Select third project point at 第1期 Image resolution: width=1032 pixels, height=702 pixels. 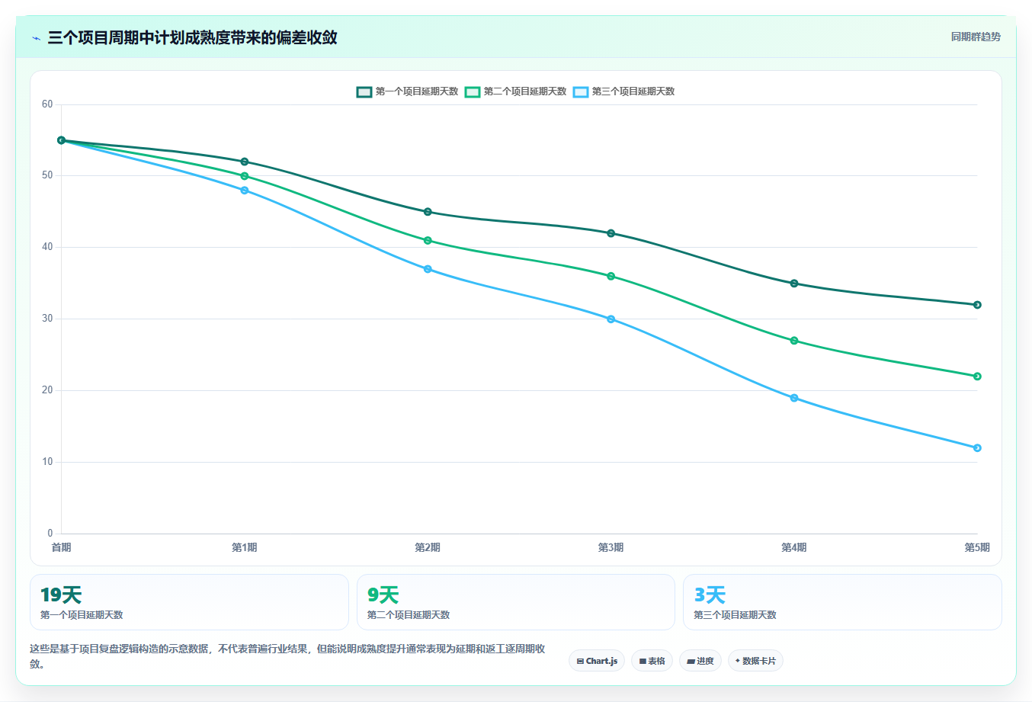pyautogui.click(x=245, y=191)
